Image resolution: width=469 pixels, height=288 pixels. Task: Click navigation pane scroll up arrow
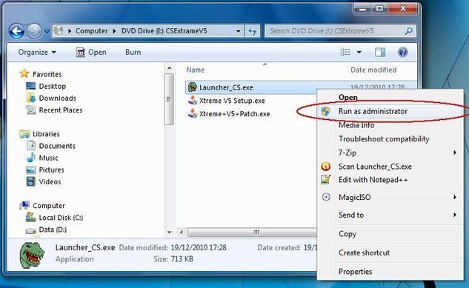tap(169, 68)
